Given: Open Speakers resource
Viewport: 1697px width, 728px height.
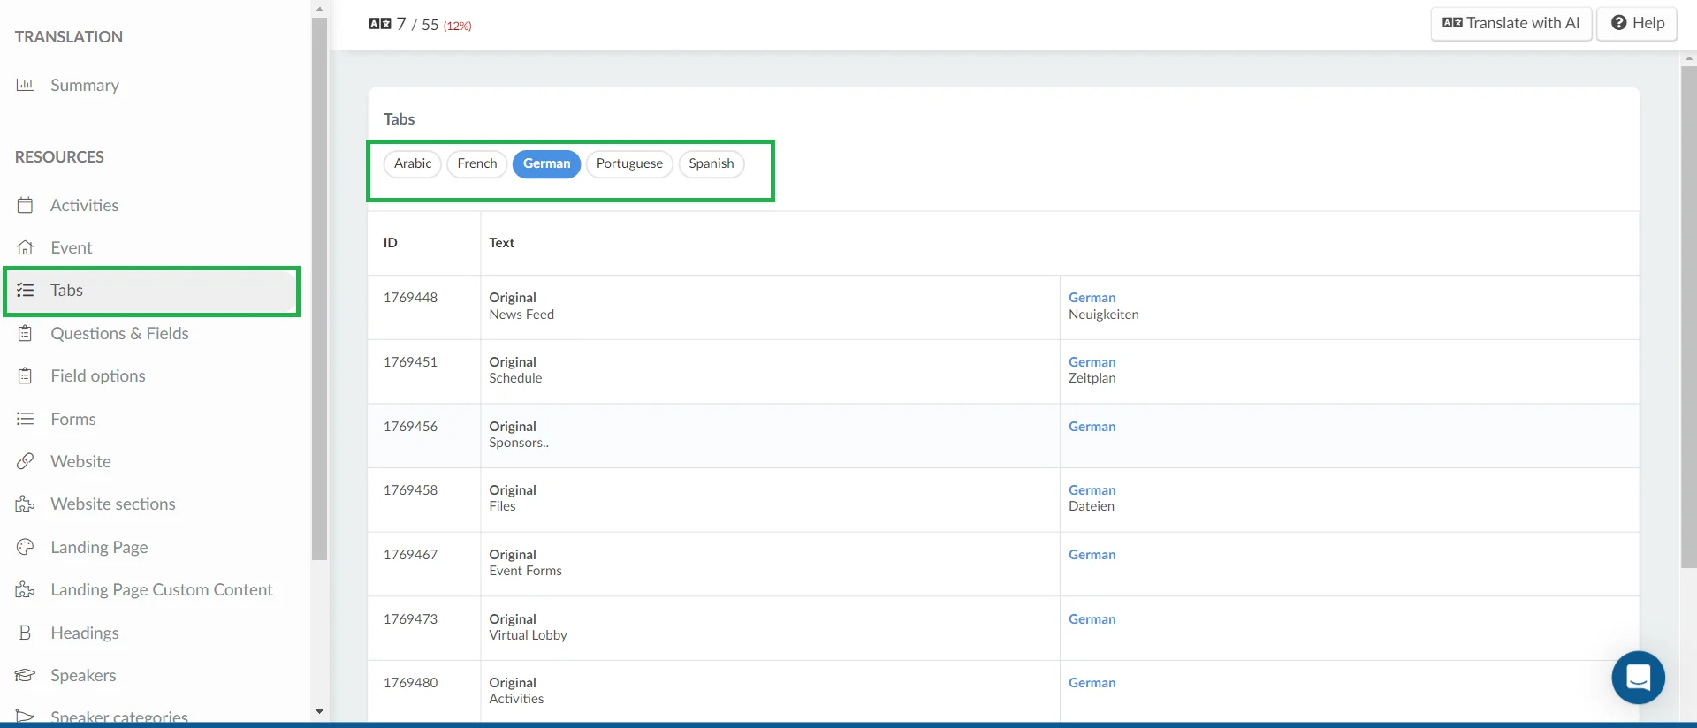Looking at the screenshot, I should pos(83,675).
